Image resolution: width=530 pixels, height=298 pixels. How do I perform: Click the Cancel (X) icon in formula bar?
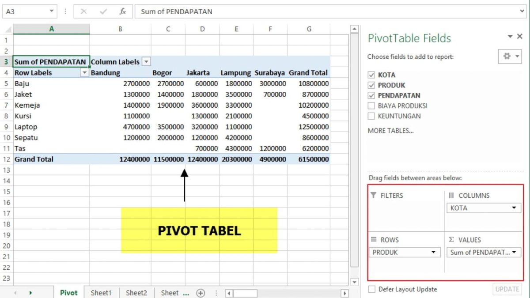[x=84, y=11]
